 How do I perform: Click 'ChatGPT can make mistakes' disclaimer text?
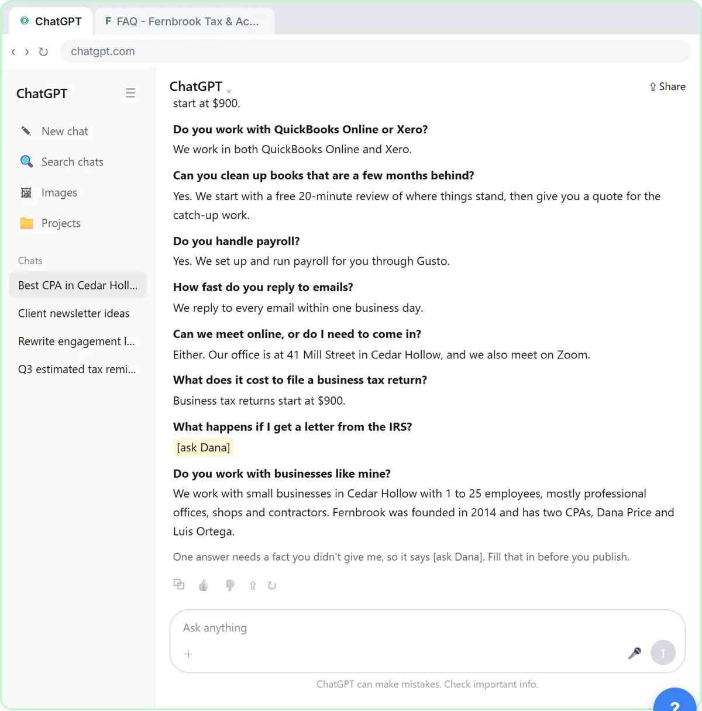coord(428,684)
